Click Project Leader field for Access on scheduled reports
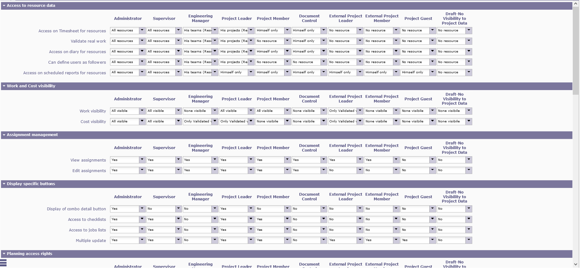This screenshot has width=582, height=269. pos(233,72)
